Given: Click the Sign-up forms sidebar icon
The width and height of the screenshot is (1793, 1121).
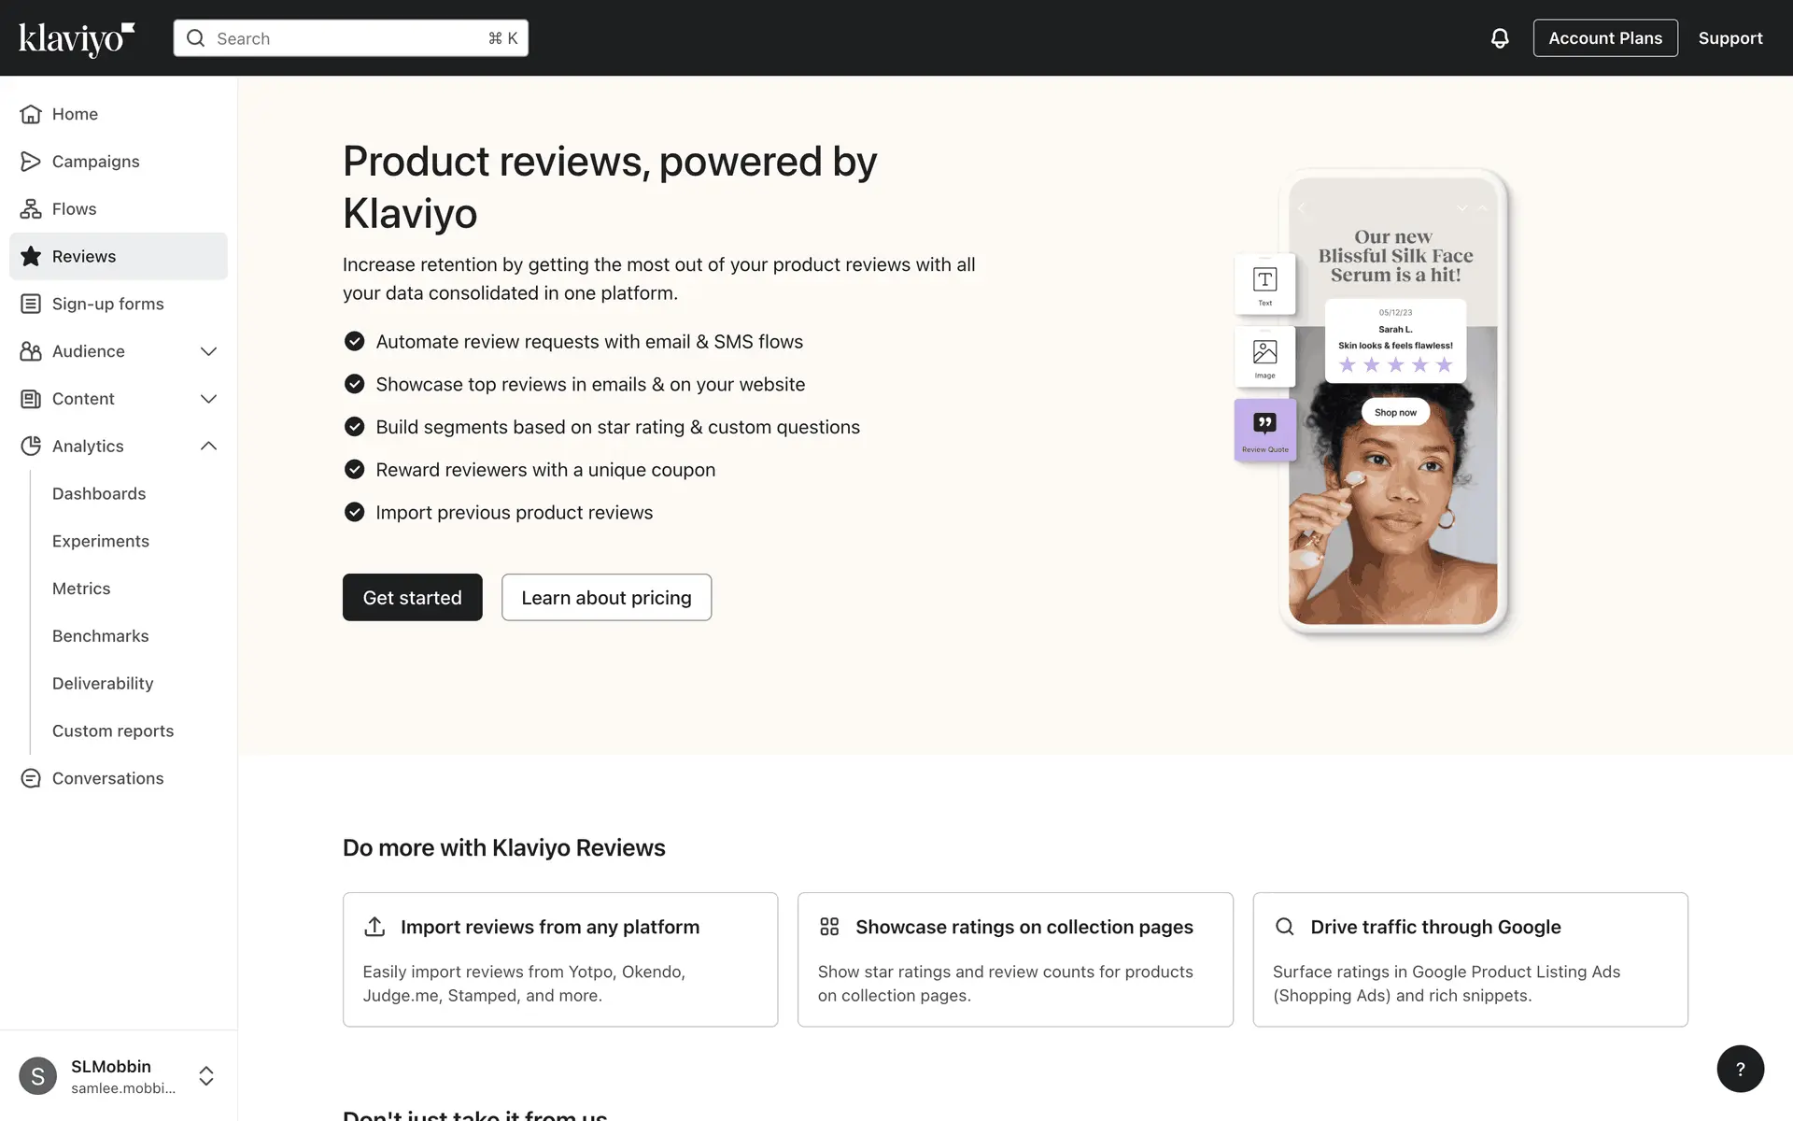Looking at the screenshot, I should pyautogui.click(x=31, y=304).
